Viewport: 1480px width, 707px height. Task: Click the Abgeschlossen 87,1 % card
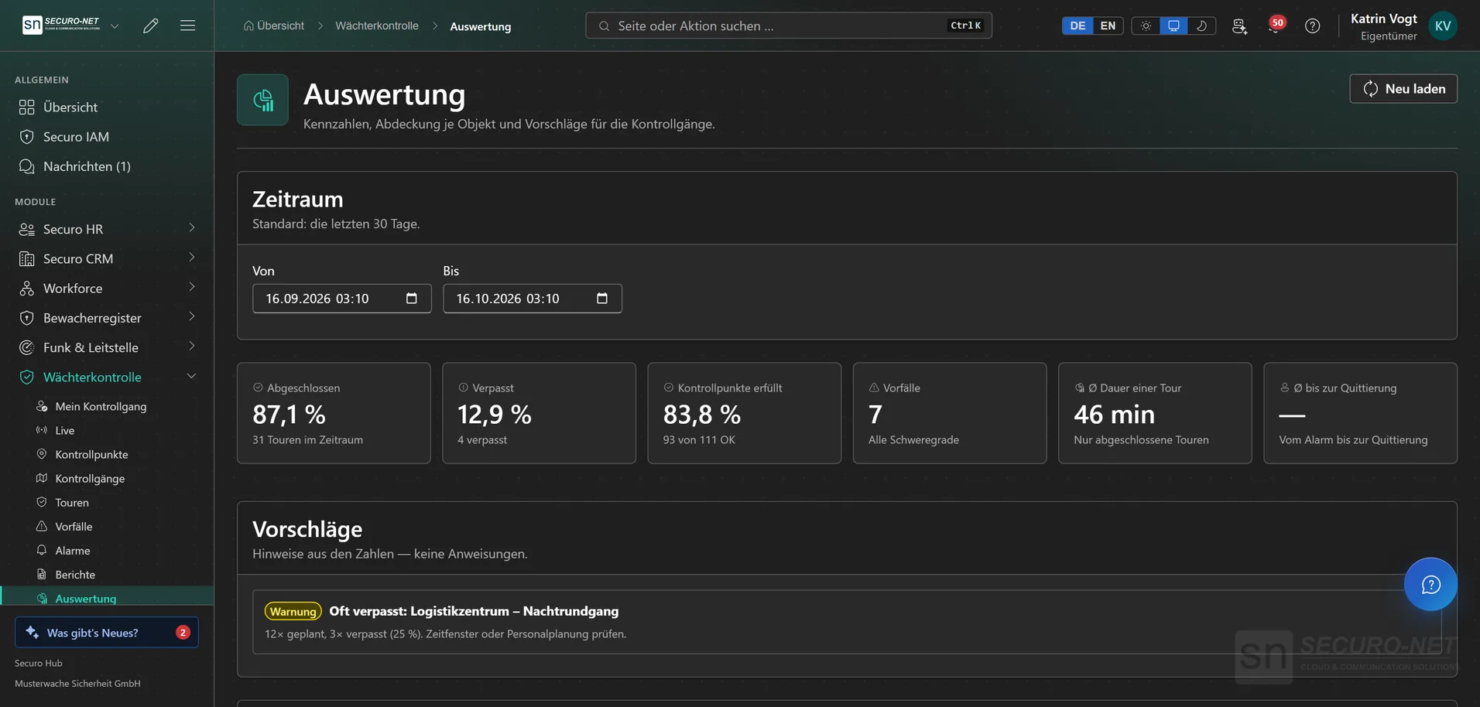pos(334,413)
